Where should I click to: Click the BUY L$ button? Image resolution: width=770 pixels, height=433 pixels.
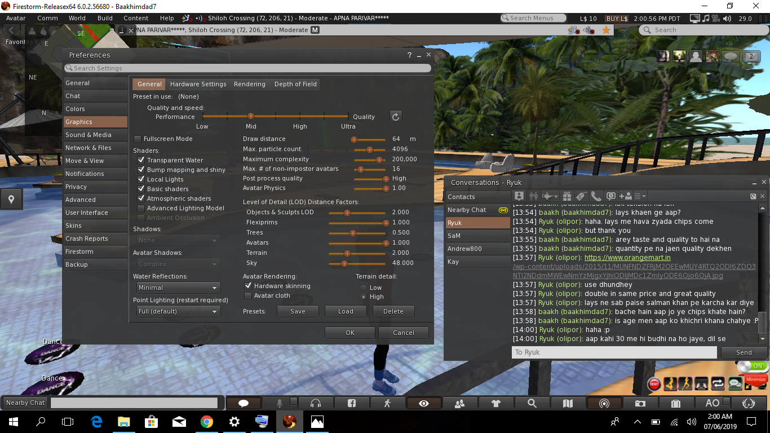[x=617, y=19]
